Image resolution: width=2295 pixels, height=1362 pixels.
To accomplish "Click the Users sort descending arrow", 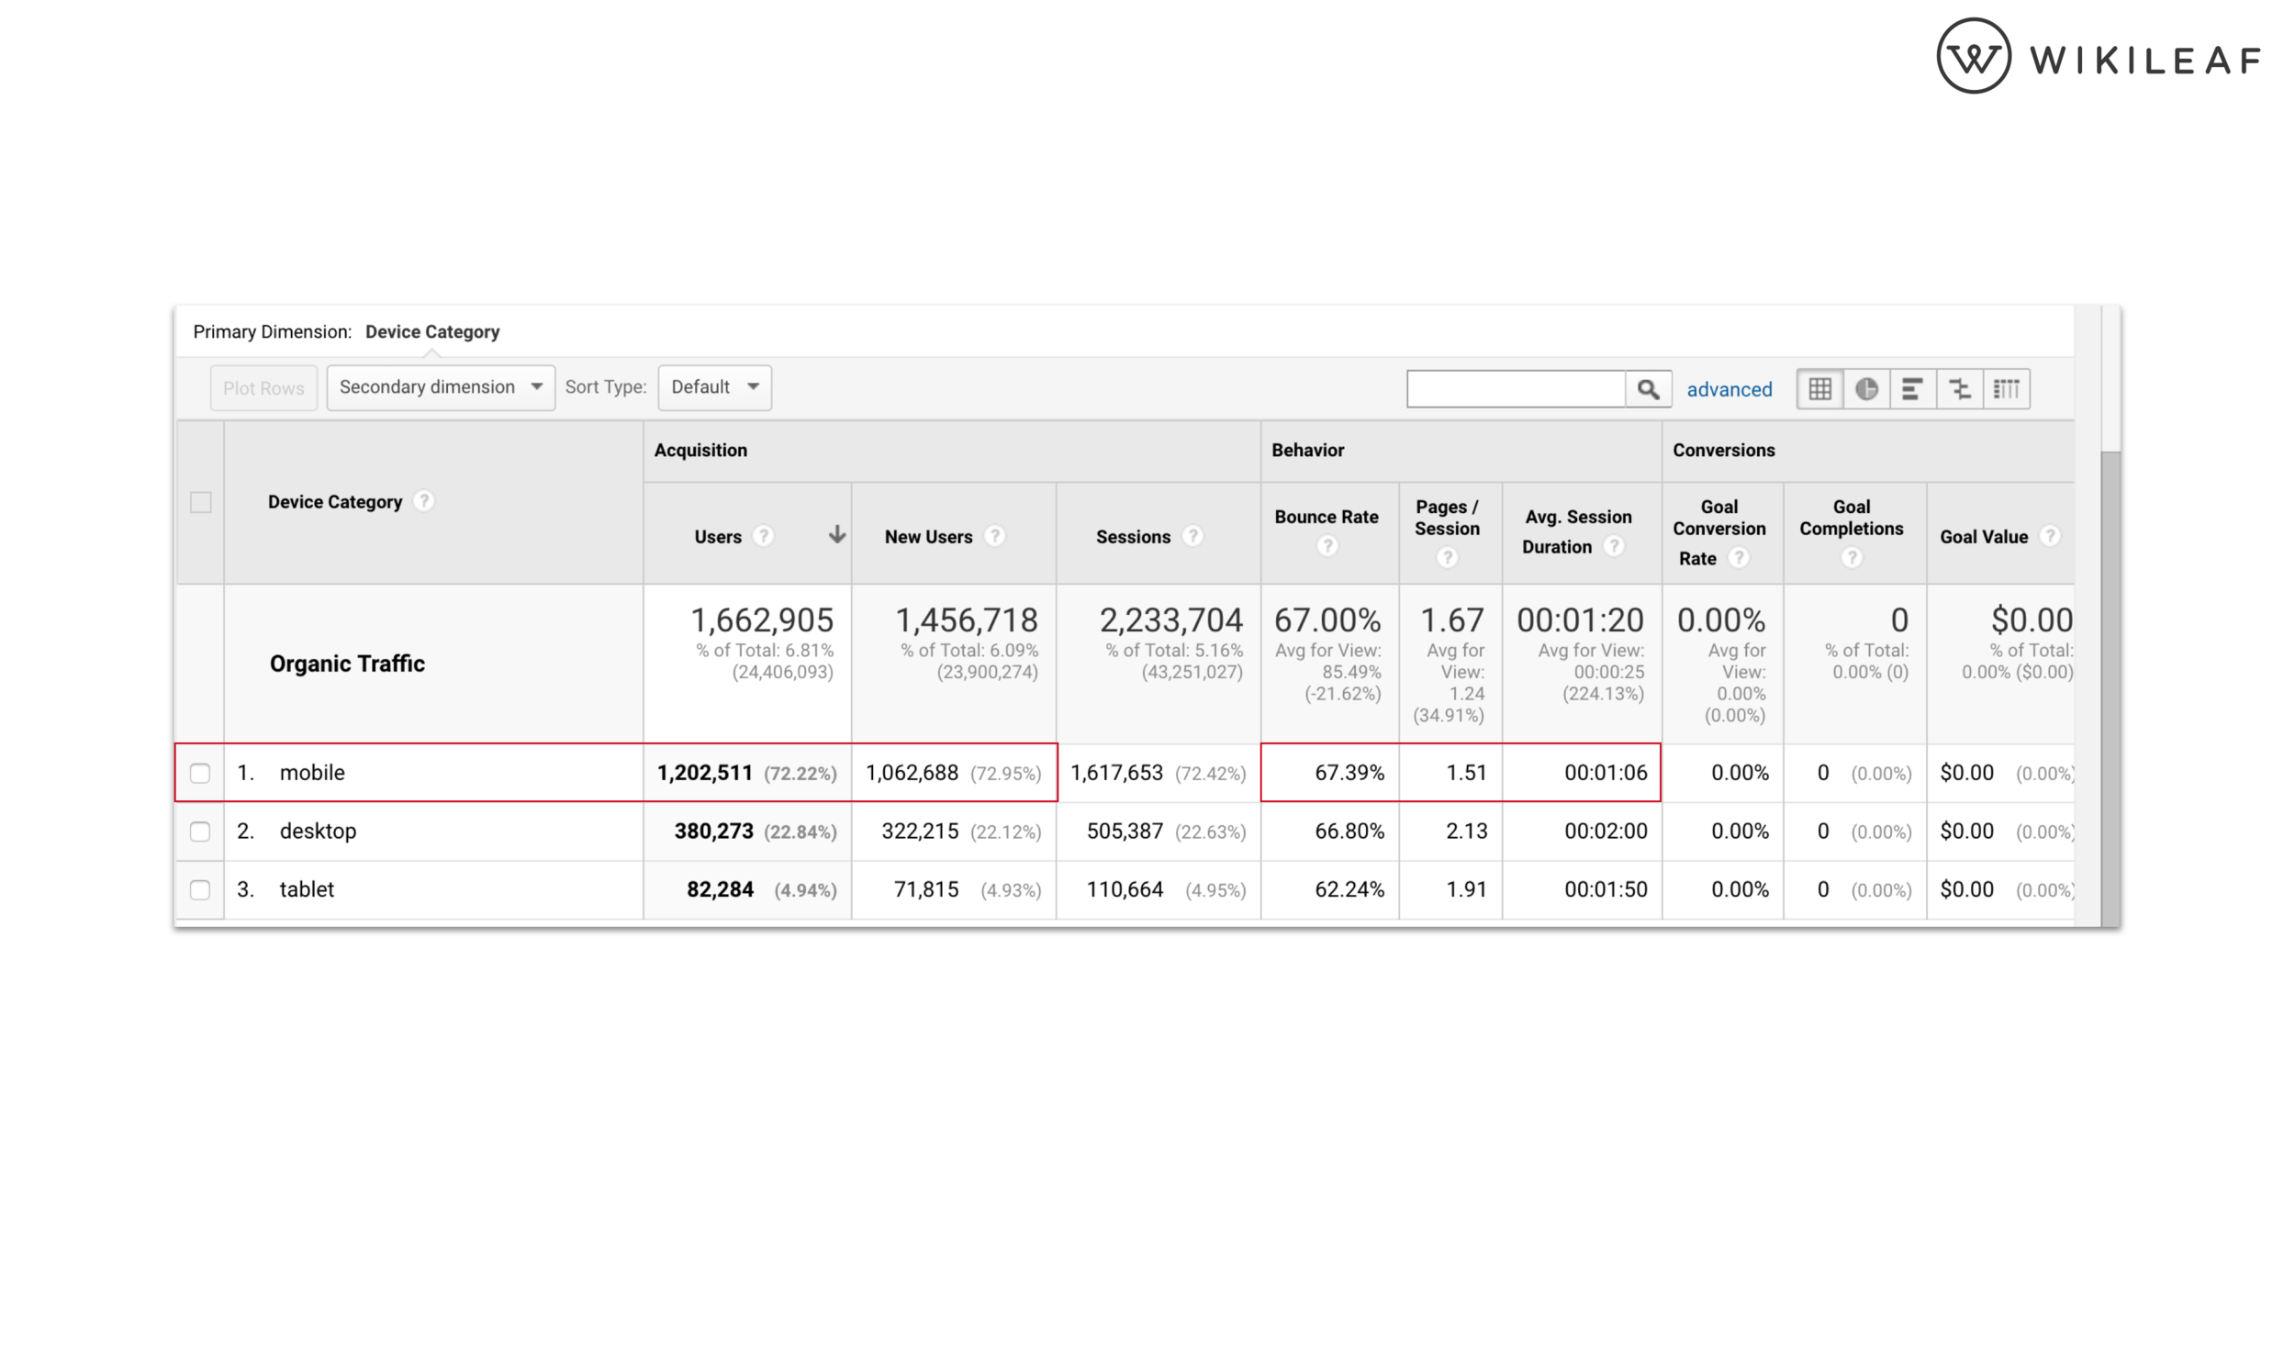I will [x=836, y=535].
